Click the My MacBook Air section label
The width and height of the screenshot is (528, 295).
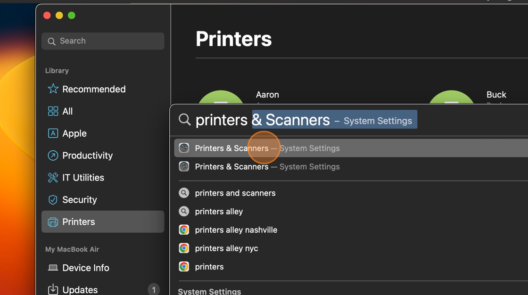click(x=72, y=250)
